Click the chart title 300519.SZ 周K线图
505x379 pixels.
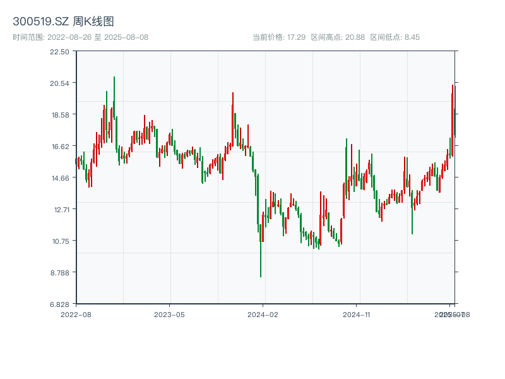click(63, 22)
